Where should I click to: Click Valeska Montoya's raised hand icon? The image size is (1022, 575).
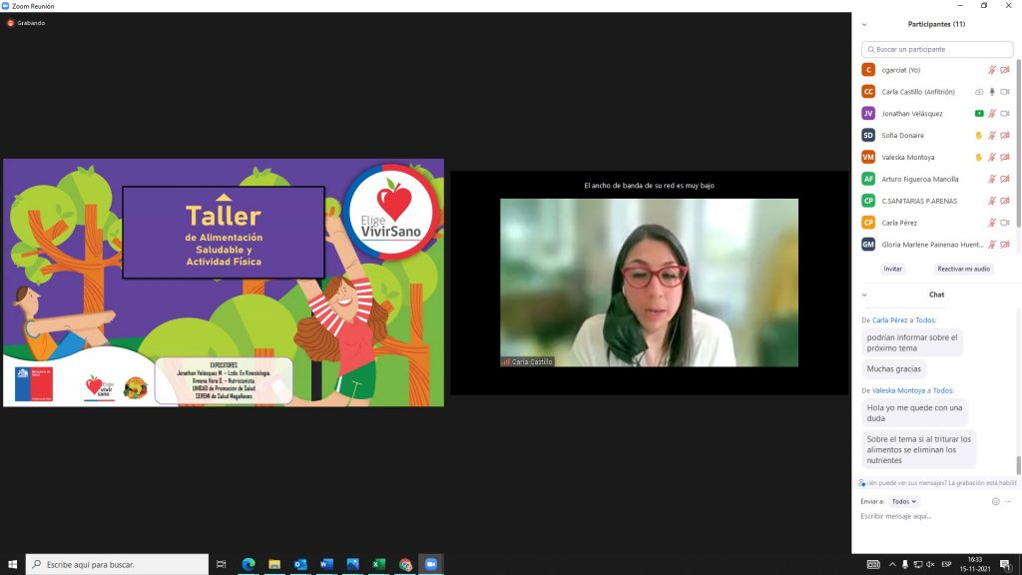point(978,158)
